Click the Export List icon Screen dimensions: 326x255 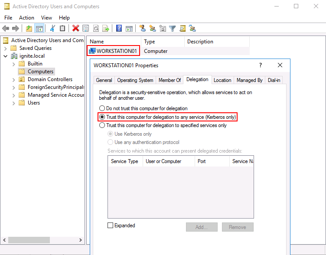[x=106, y=28]
